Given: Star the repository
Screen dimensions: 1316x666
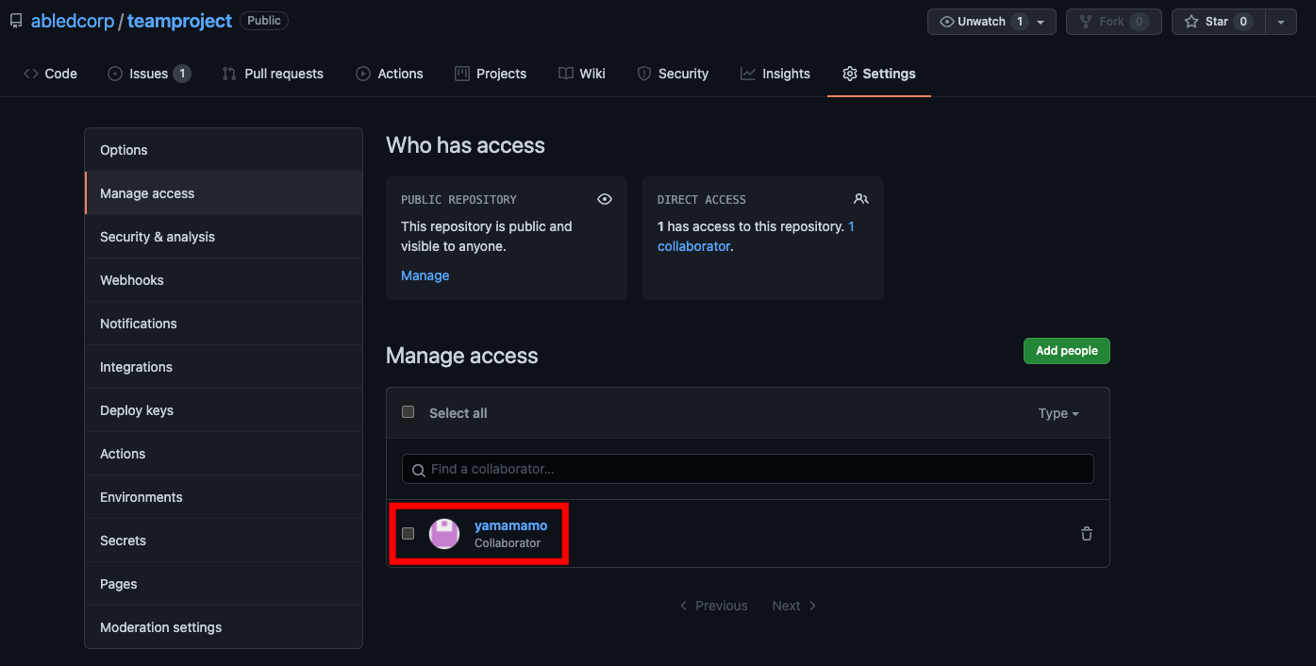Looking at the screenshot, I should [x=1219, y=22].
